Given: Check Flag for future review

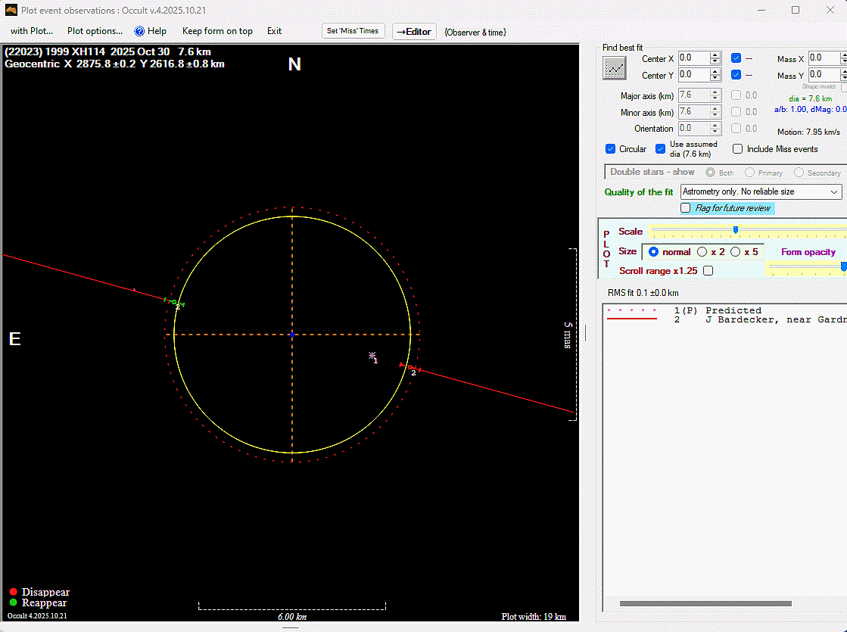Looking at the screenshot, I should [x=686, y=207].
